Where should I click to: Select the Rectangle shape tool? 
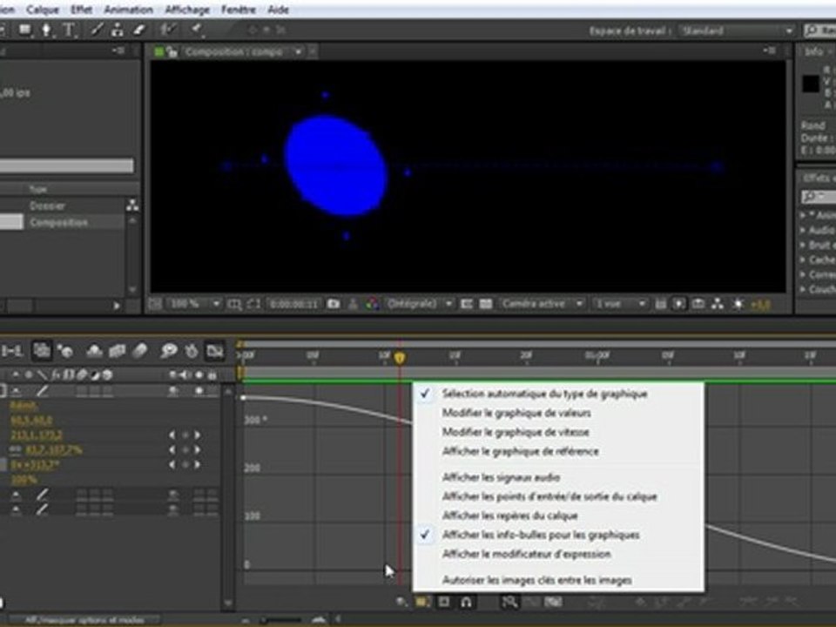[25, 30]
